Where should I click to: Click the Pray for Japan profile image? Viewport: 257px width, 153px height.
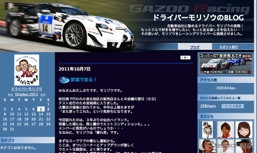click(27, 70)
